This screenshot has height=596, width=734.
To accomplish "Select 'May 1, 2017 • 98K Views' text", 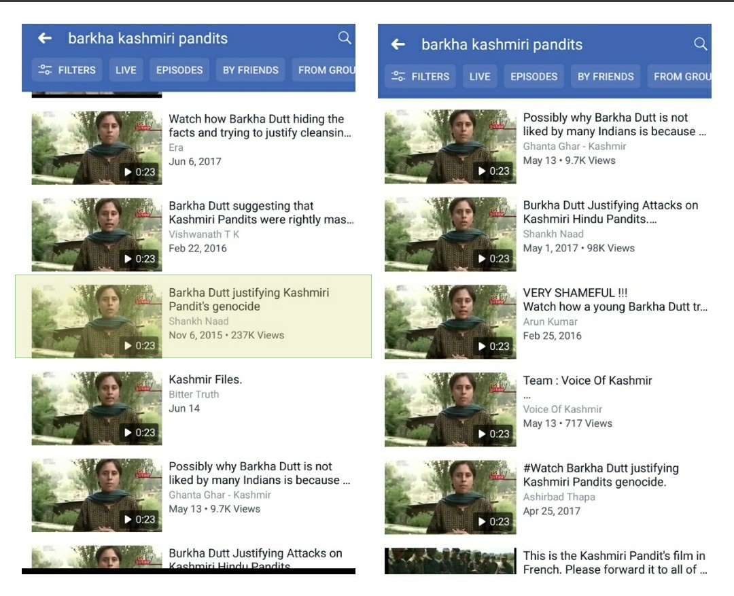I will (x=578, y=248).
